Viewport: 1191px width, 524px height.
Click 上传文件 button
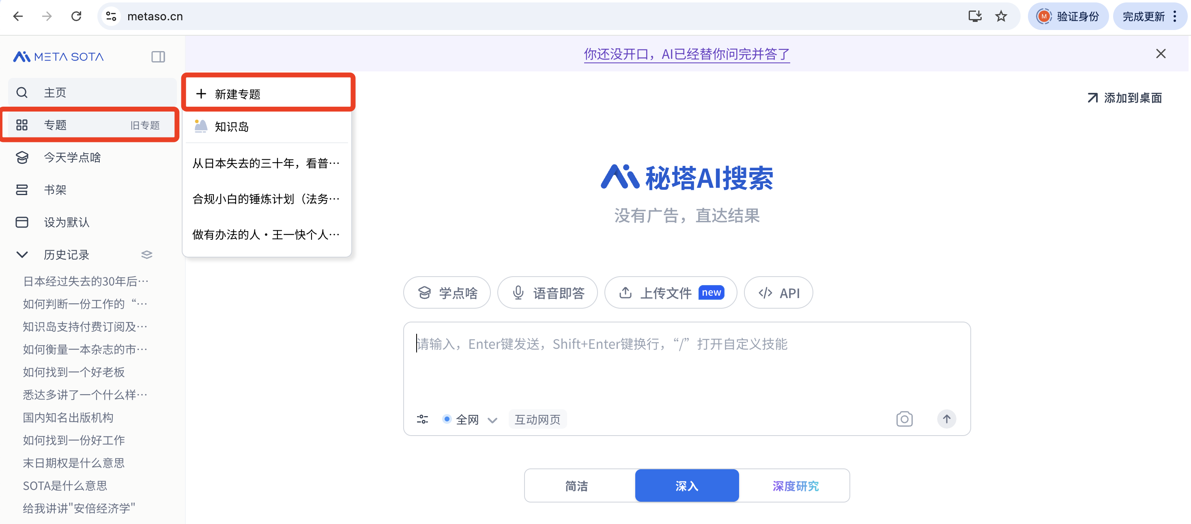click(671, 292)
